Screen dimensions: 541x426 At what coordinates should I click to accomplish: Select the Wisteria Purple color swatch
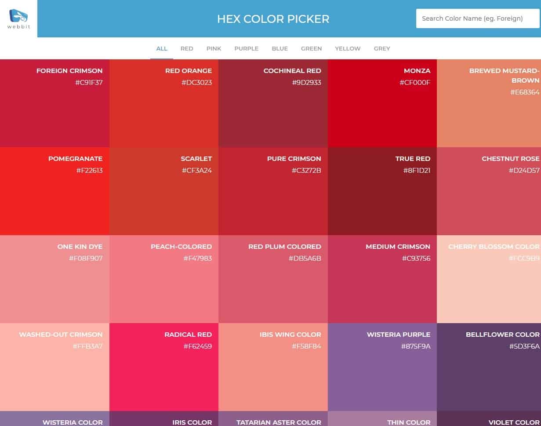(382, 367)
